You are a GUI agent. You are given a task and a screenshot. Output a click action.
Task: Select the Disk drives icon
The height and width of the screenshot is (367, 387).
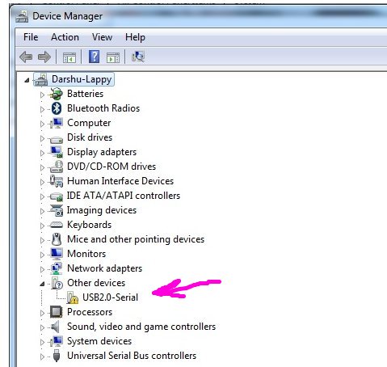[56, 139]
